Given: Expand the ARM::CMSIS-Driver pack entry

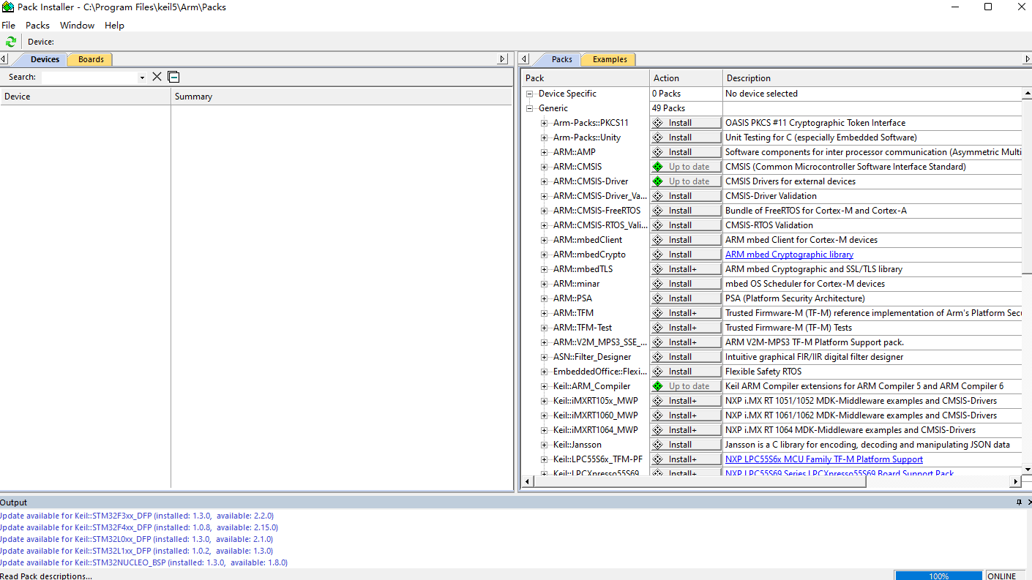Looking at the screenshot, I should pyautogui.click(x=545, y=181).
